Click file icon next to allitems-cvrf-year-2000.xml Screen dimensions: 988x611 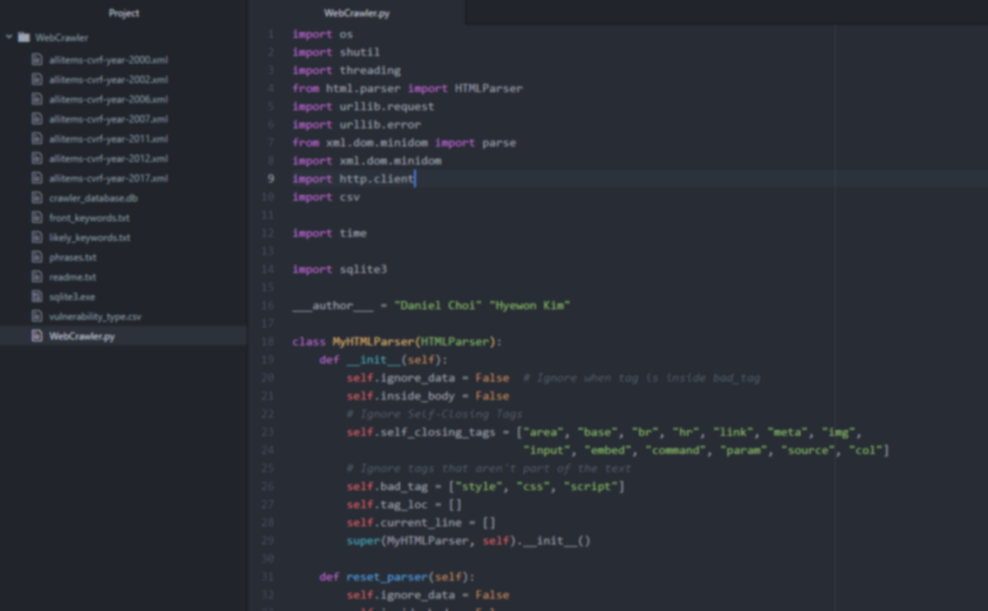36,59
